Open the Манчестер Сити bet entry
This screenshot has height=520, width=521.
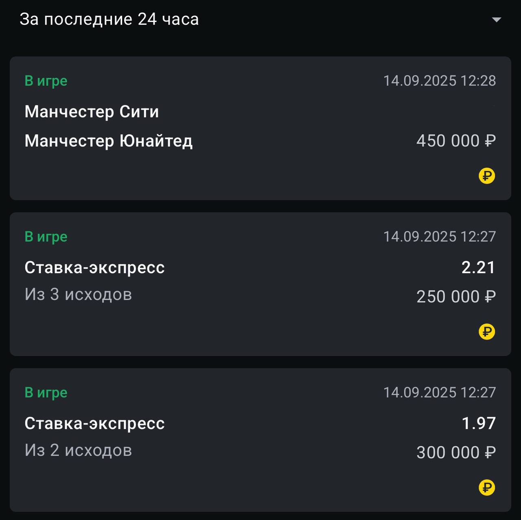click(92, 112)
